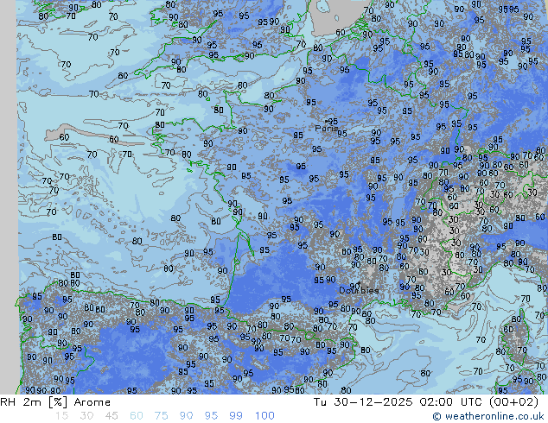
Task: Select the 'RH 2m [%] Arome' title text
Action: [55, 402]
